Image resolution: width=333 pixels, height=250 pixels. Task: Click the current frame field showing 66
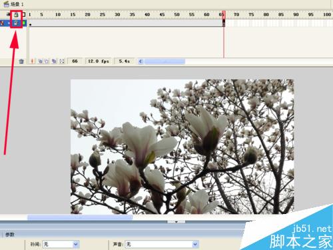click(x=75, y=61)
